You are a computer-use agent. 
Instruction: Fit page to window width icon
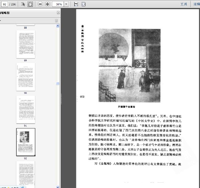click(76, 4)
